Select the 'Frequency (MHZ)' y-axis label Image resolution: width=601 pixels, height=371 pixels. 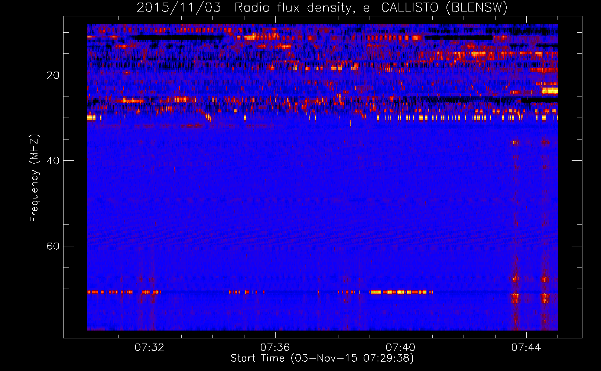click(34, 178)
